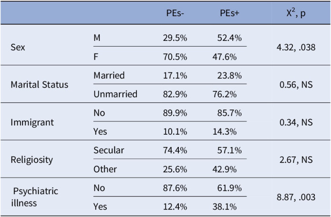This screenshot has width=331, height=217.
Task: Click the PEs- column header
Action: point(175,13)
